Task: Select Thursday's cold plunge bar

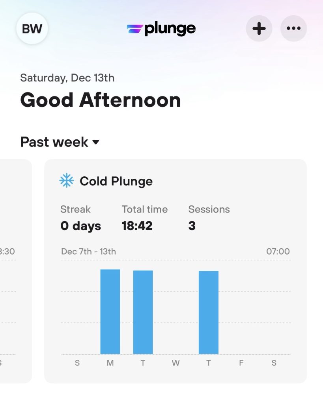Action: (x=208, y=312)
